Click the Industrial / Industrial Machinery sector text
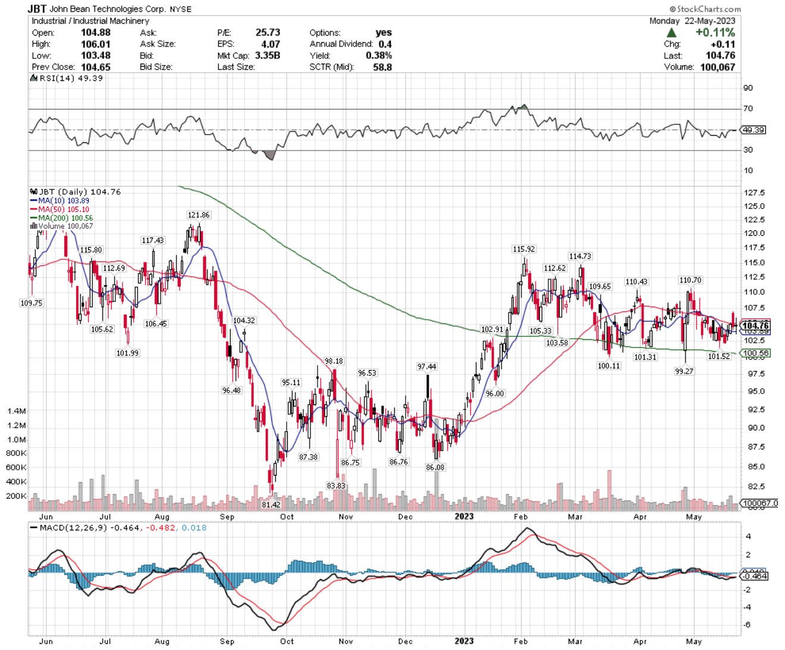This screenshot has width=785, height=650. pyautogui.click(x=90, y=21)
